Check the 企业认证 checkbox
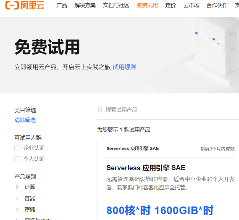 17,148
